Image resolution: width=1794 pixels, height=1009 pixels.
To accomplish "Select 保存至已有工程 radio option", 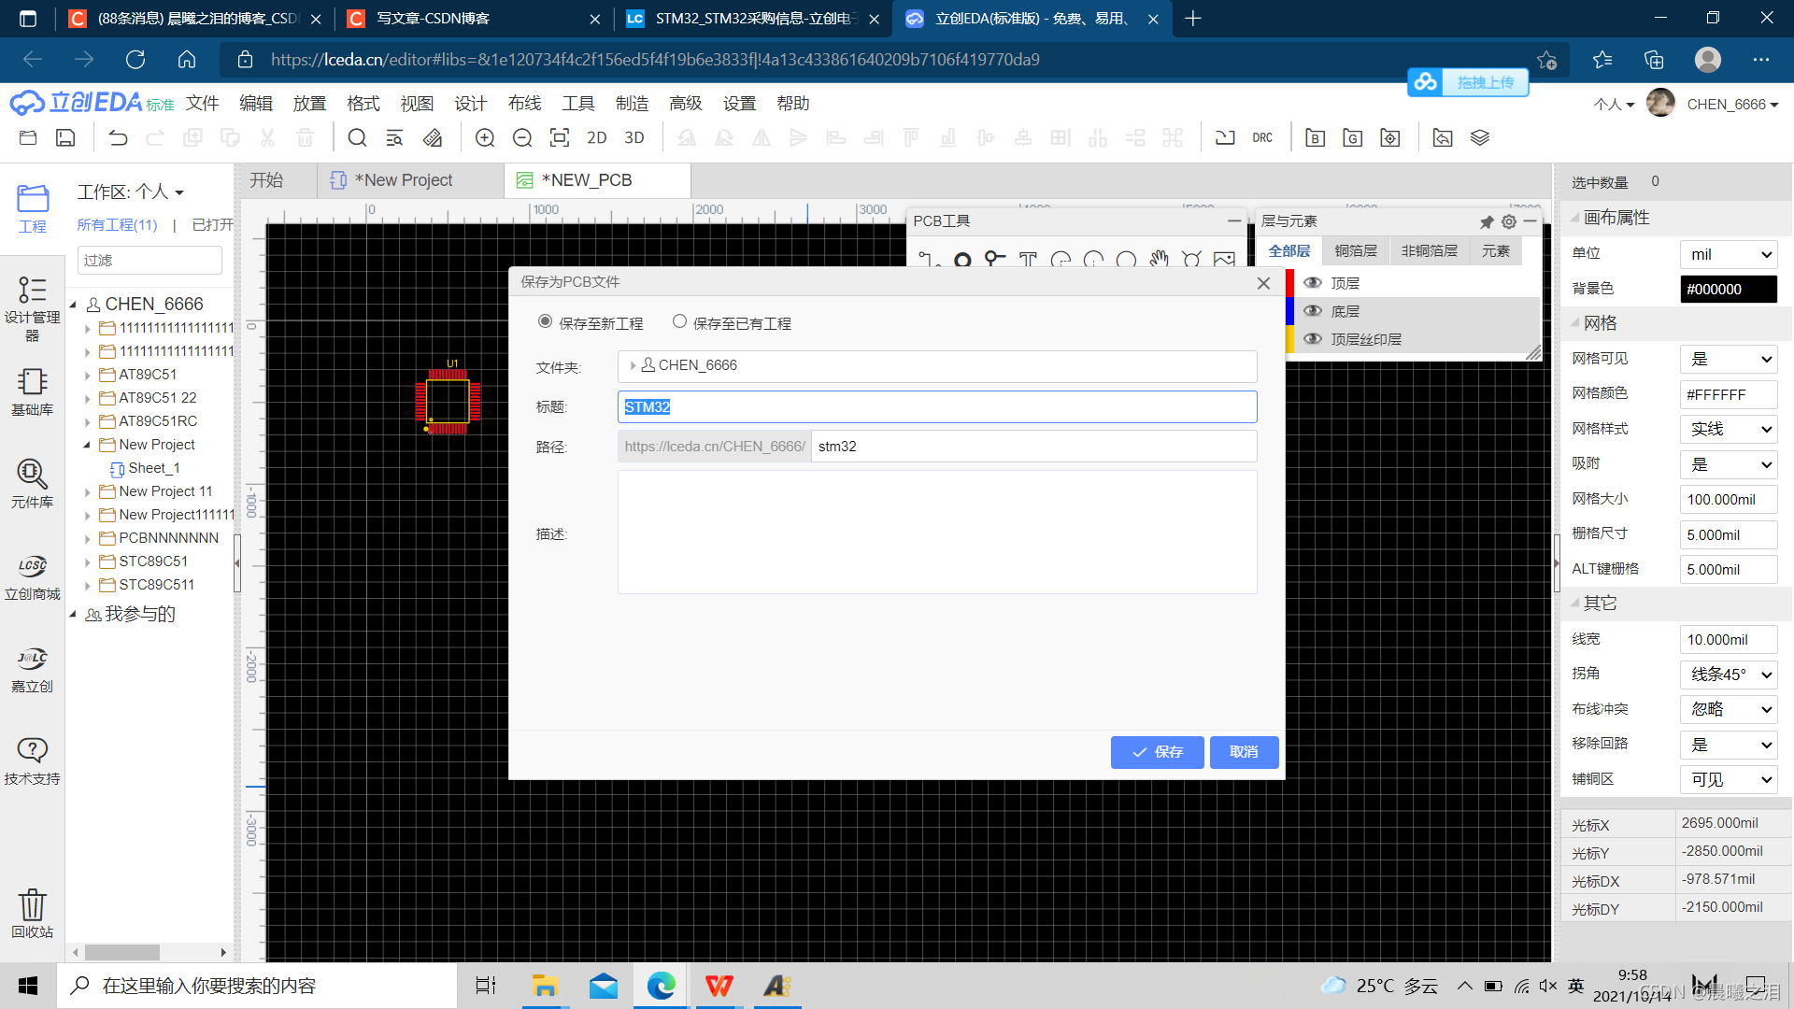I will click(679, 321).
